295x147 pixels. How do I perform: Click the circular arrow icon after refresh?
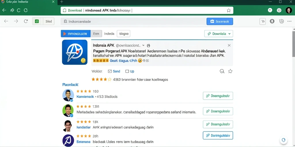tap(26, 10)
